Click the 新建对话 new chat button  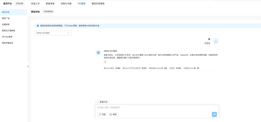click(102, 102)
